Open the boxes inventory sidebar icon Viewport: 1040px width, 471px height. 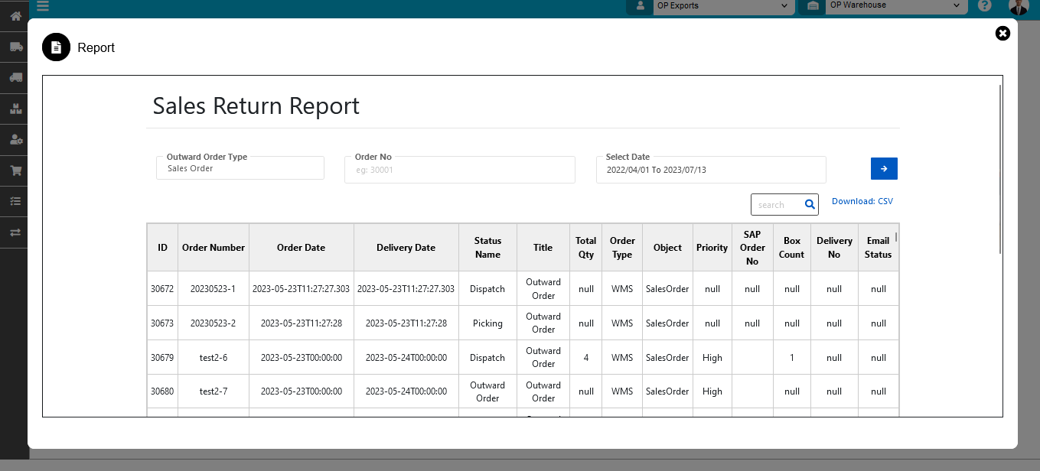click(x=15, y=109)
